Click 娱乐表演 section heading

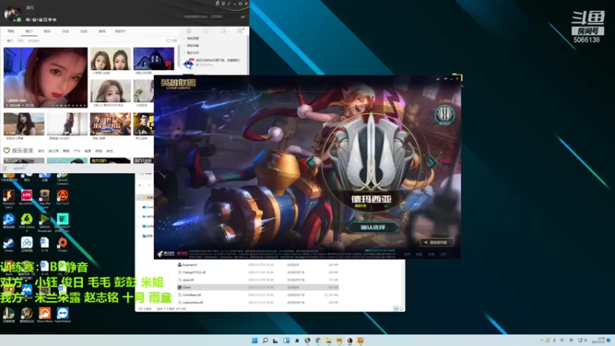tap(22, 151)
